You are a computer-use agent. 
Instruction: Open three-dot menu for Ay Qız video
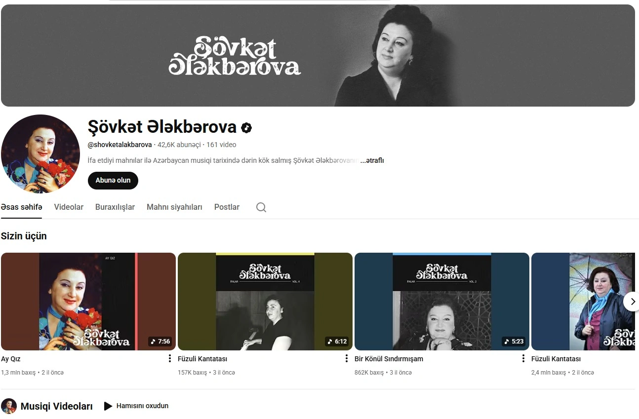click(x=169, y=358)
